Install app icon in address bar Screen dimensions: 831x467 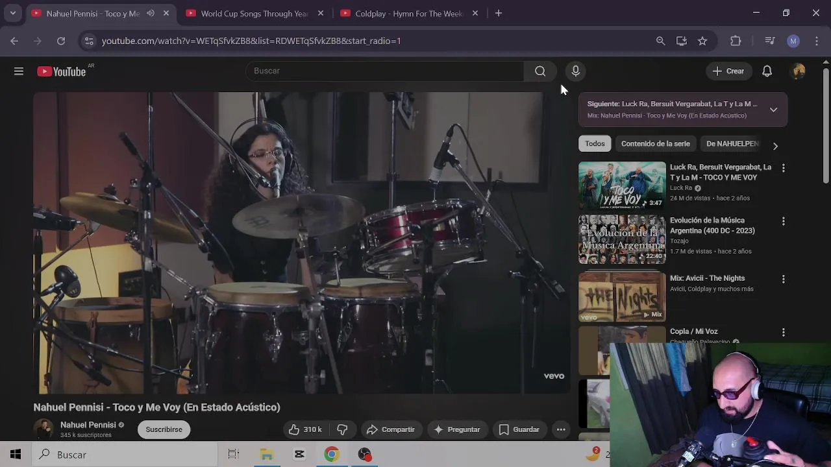click(682, 41)
